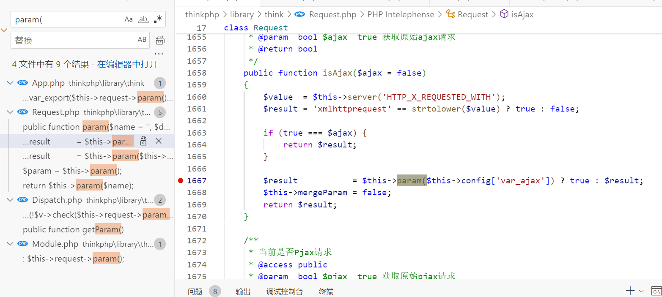The height and width of the screenshot is (297, 662).
Task: Click the Replace All icon
Action: (x=160, y=40)
